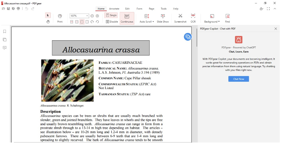Open the zoom percentage dropdown
The width and height of the screenshot is (281, 143).
coord(87,16)
